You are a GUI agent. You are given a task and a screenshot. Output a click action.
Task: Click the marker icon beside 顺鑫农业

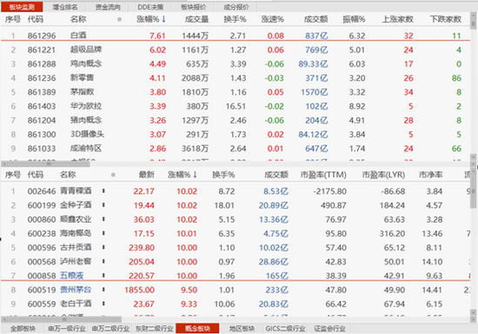[x=103, y=219]
